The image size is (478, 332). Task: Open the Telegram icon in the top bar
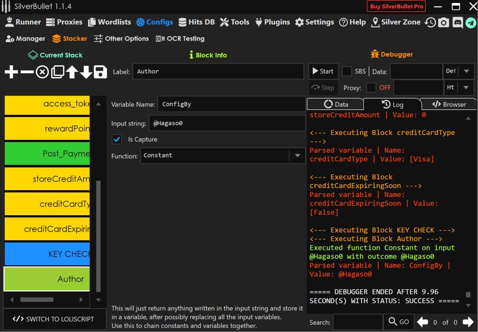(x=471, y=22)
